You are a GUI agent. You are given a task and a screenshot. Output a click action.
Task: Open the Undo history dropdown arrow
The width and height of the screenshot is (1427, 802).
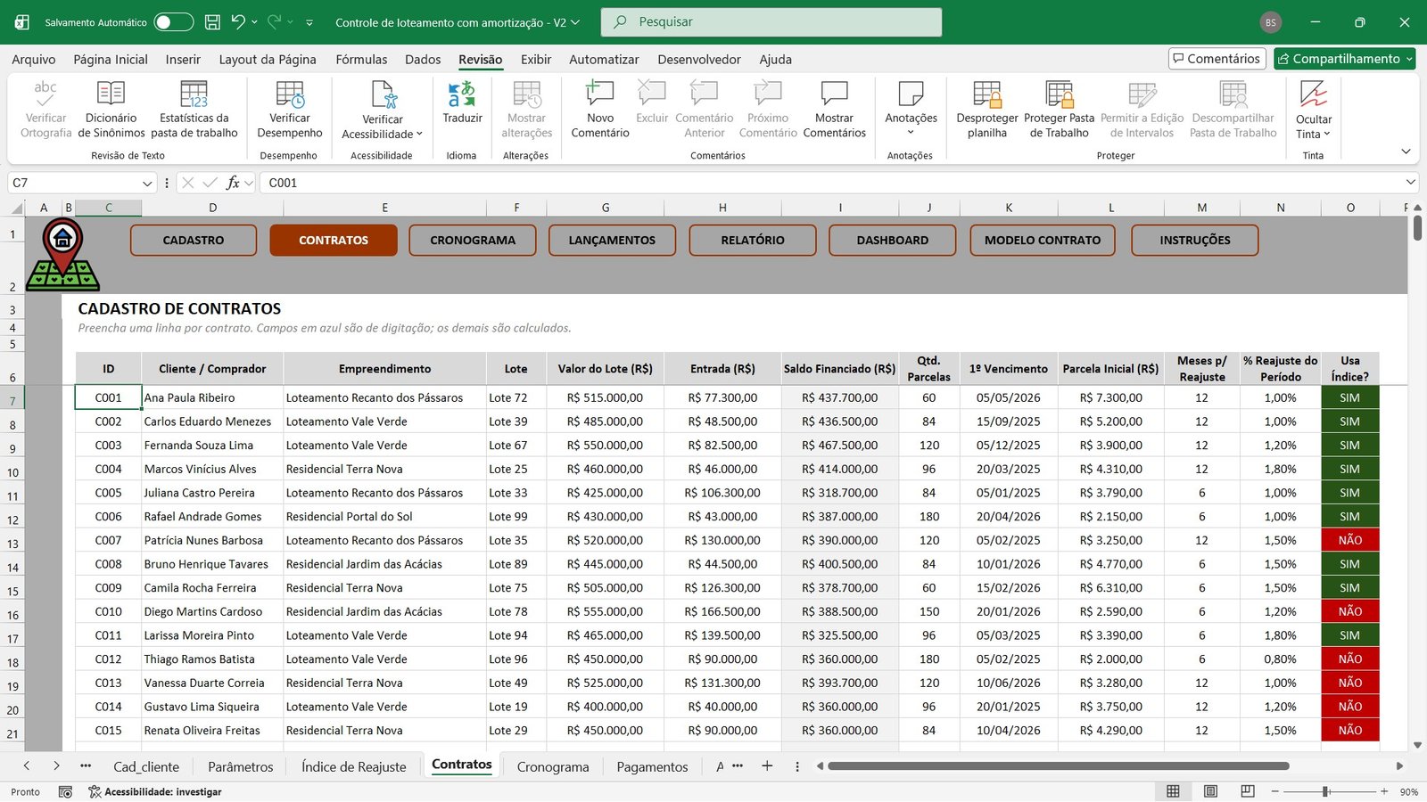(x=254, y=22)
